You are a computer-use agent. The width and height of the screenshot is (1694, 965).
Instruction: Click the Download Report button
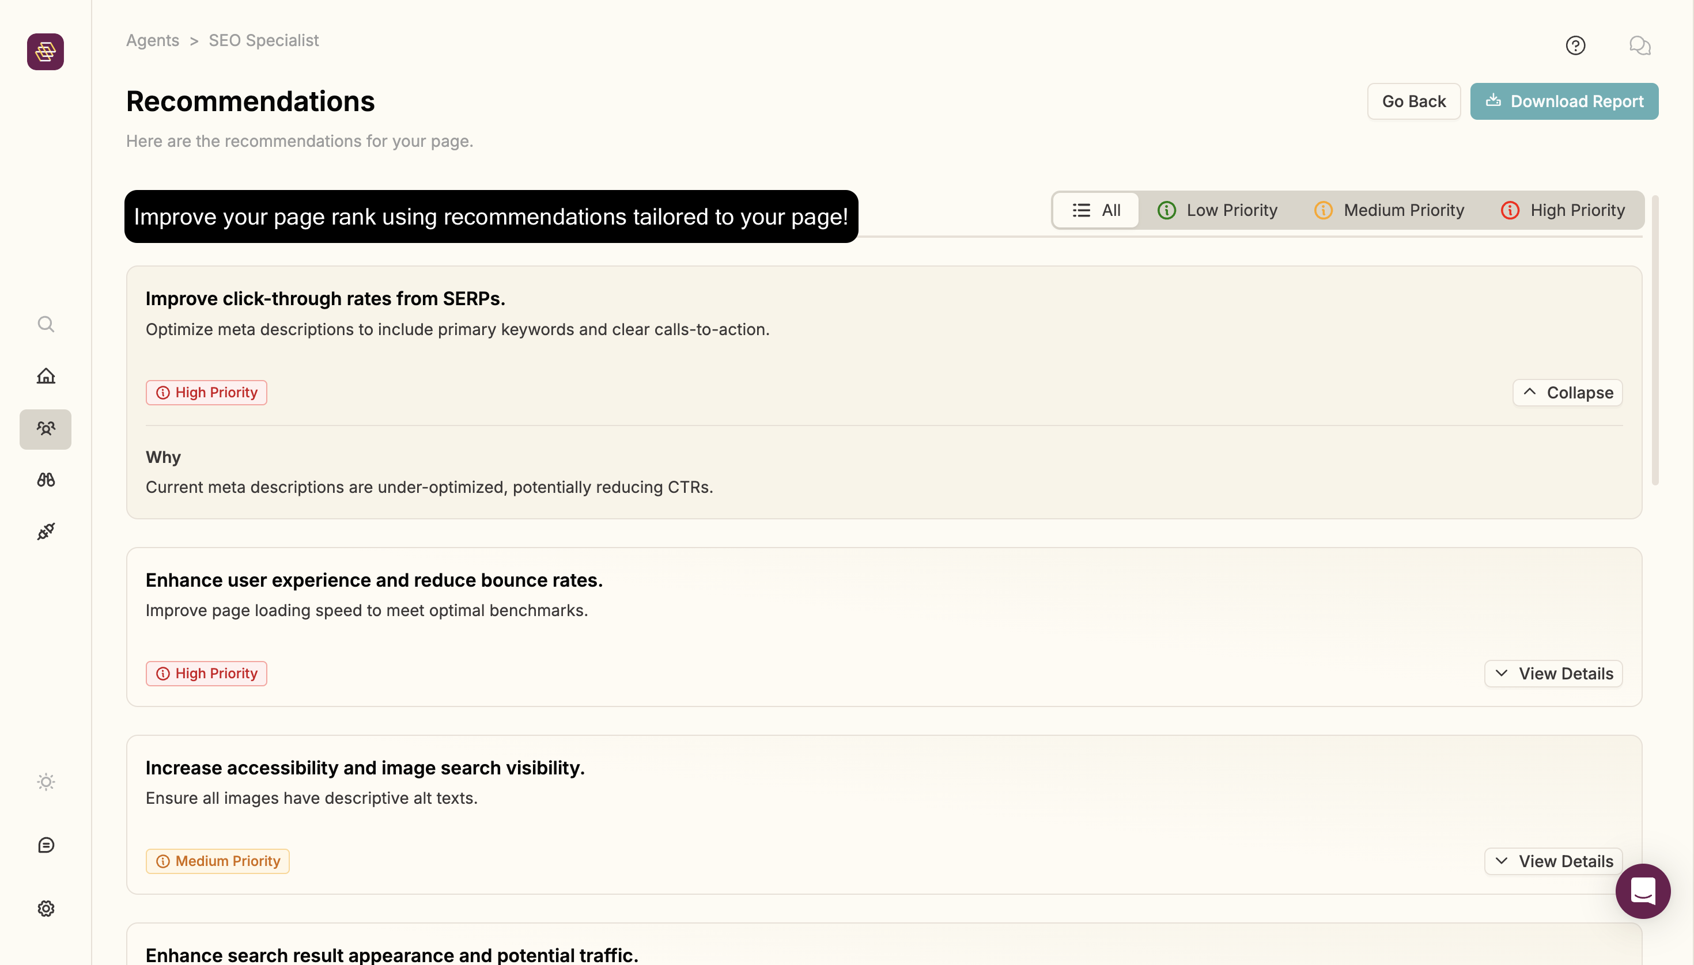pos(1564,101)
